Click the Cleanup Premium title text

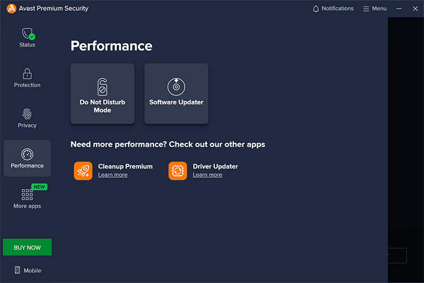(x=126, y=166)
